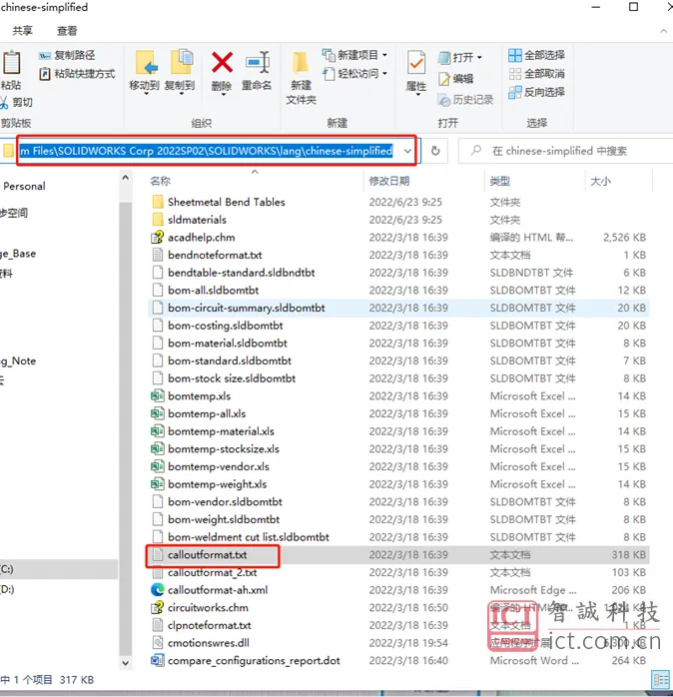Click navigation pane scroll down arrow
The image size is (673, 697).
[126, 663]
